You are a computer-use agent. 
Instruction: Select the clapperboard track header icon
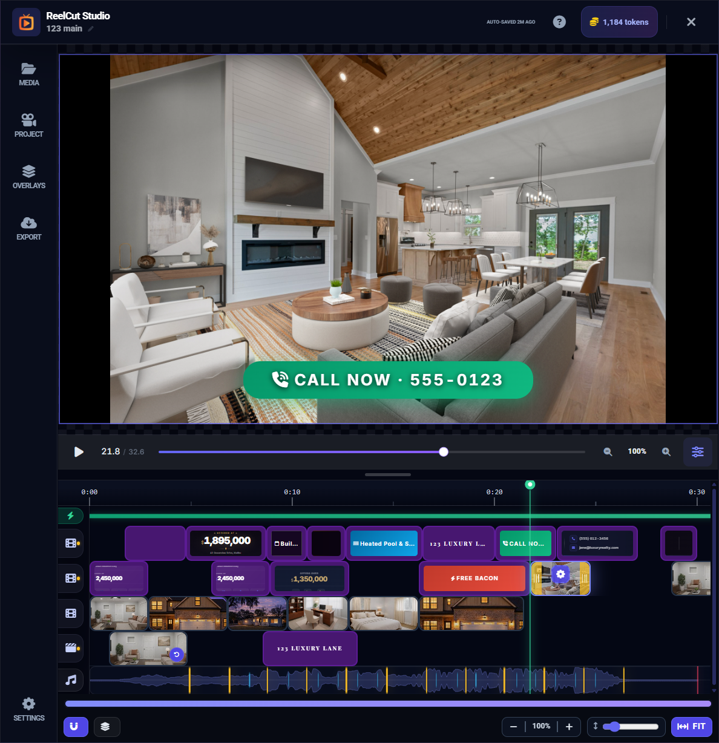pyautogui.click(x=71, y=648)
